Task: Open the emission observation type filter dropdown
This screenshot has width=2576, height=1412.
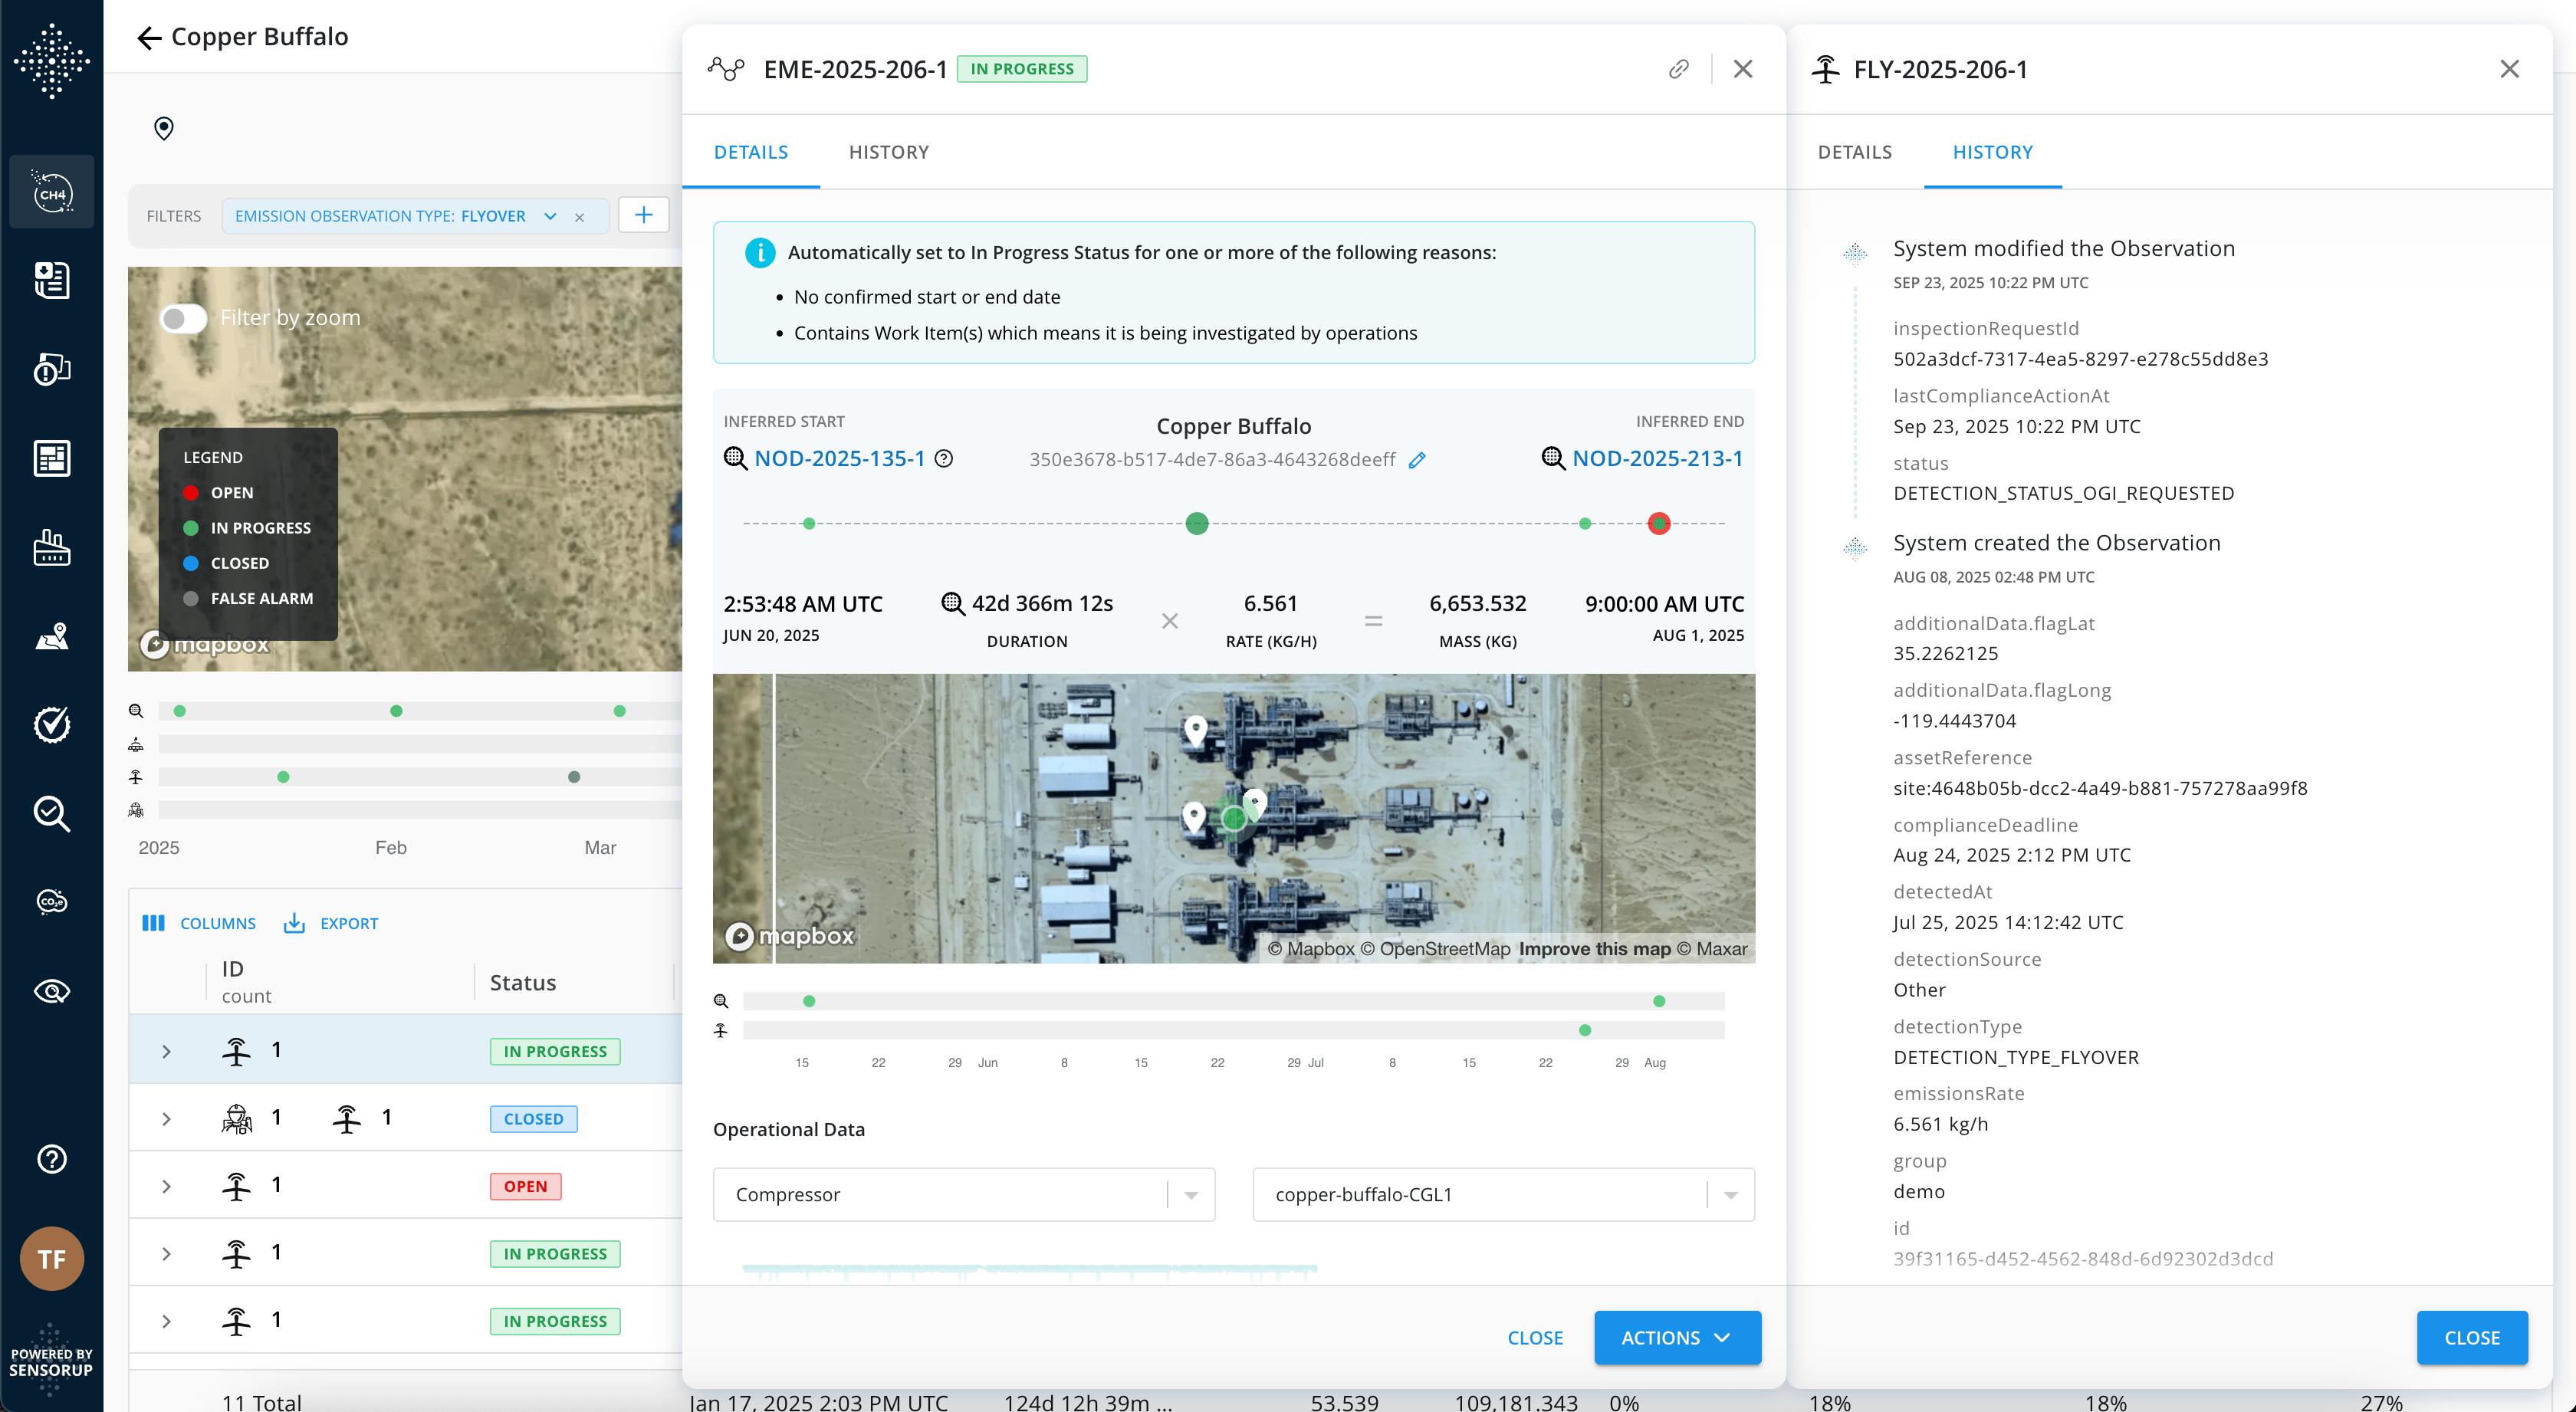Action: pos(550,216)
